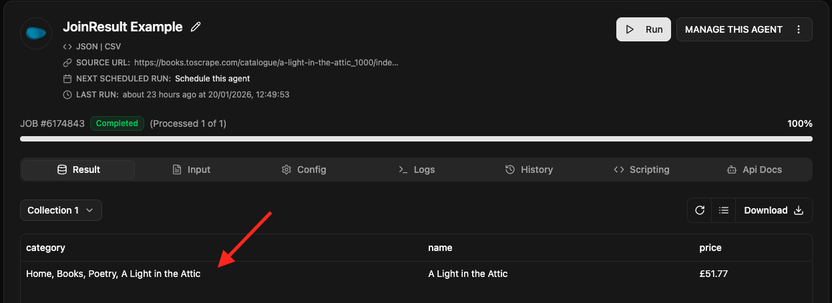The height and width of the screenshot is (303, 832).
Task: Run the JoinResult Example agent
Action: [x=643, y=29]
